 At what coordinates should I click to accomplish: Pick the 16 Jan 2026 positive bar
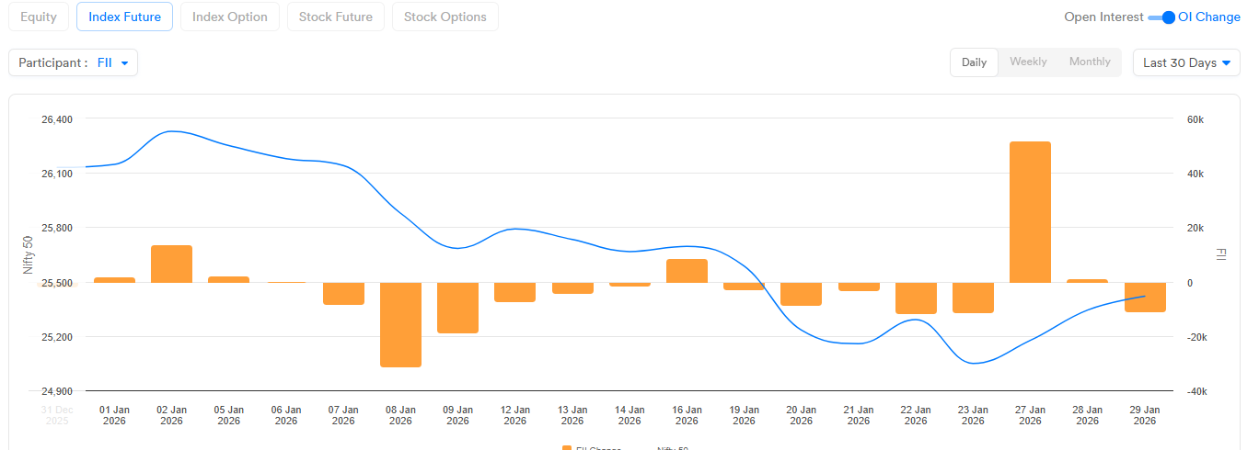[x=687, y=271]
